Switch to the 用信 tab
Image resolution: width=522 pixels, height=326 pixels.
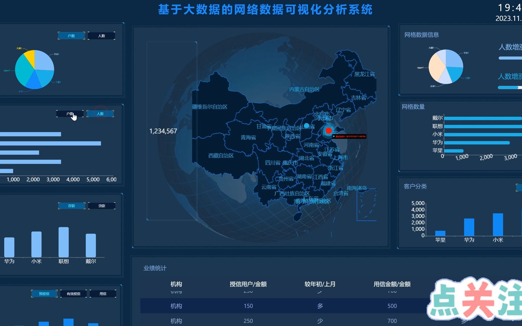click(x=103, y=293)
